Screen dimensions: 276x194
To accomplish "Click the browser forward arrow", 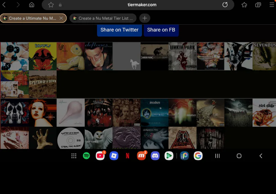I will point(18,5).
